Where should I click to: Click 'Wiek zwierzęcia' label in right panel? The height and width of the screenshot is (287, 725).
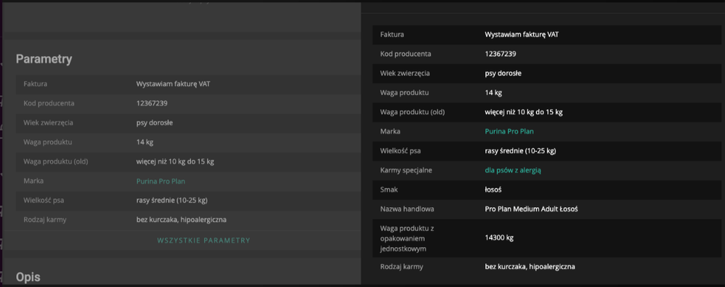405,73
